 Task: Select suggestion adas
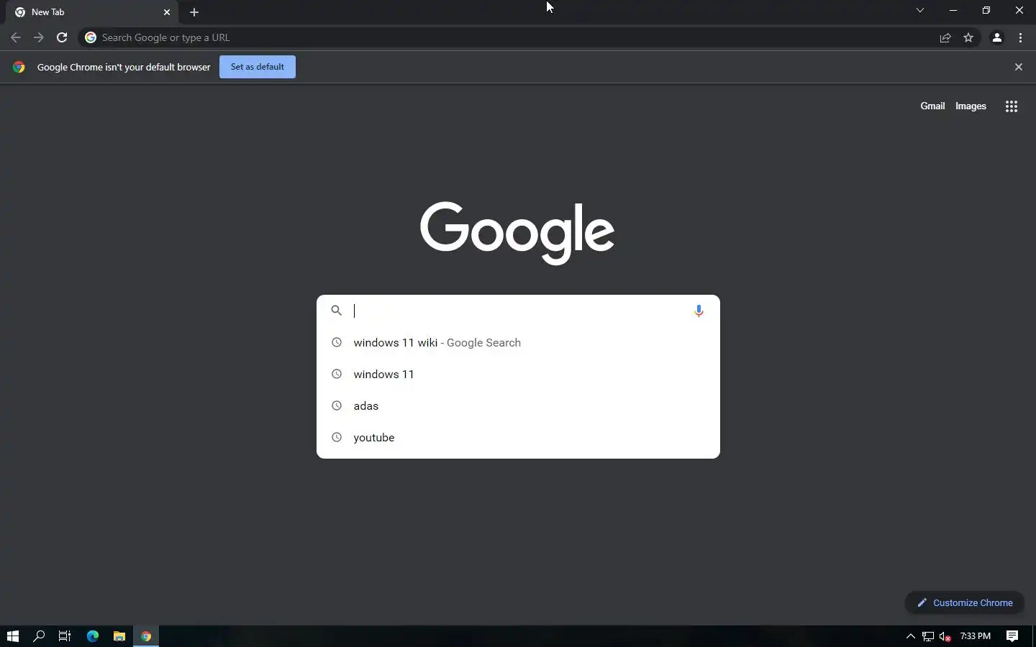(518, 405)
